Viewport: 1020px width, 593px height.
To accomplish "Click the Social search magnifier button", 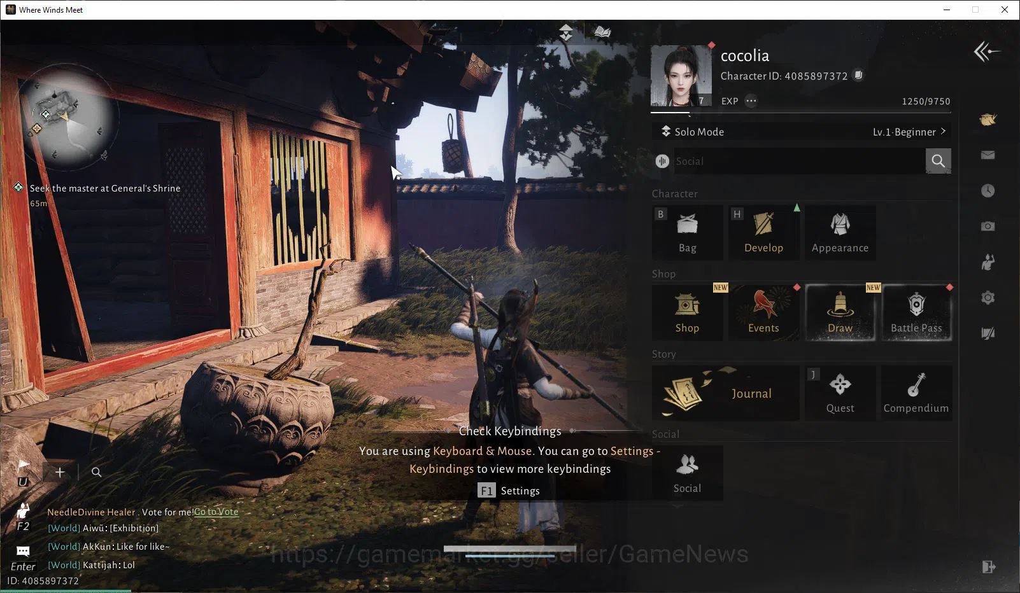I will 939,161.
